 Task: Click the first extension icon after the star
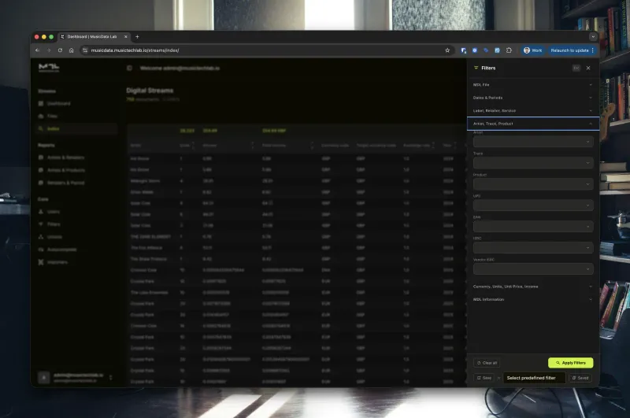point(464,50)
